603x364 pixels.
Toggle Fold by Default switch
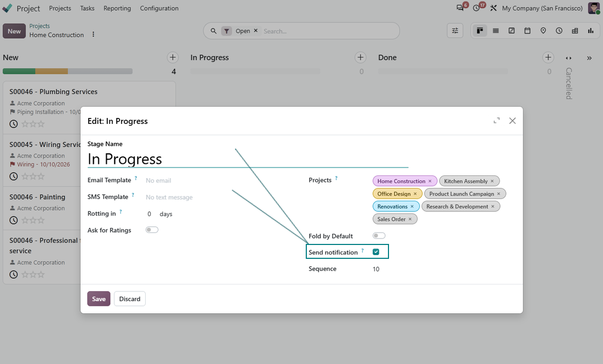[x=379, y=235]
